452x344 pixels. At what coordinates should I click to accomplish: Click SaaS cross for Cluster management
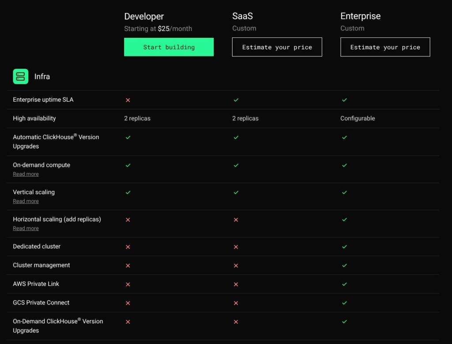[236, 266]
